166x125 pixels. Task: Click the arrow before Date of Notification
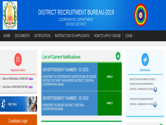[x=1, y=79]
